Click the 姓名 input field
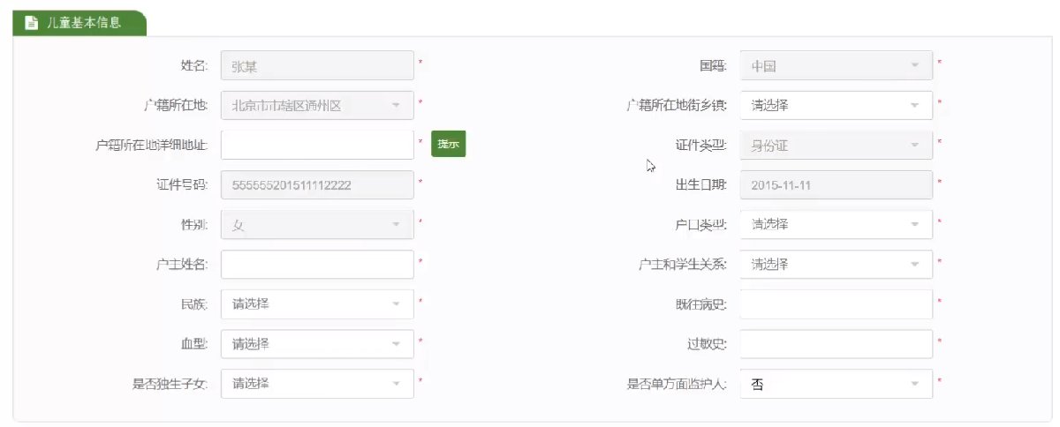Viewport: 1060px width, 427px height. (x=317, y=65)
